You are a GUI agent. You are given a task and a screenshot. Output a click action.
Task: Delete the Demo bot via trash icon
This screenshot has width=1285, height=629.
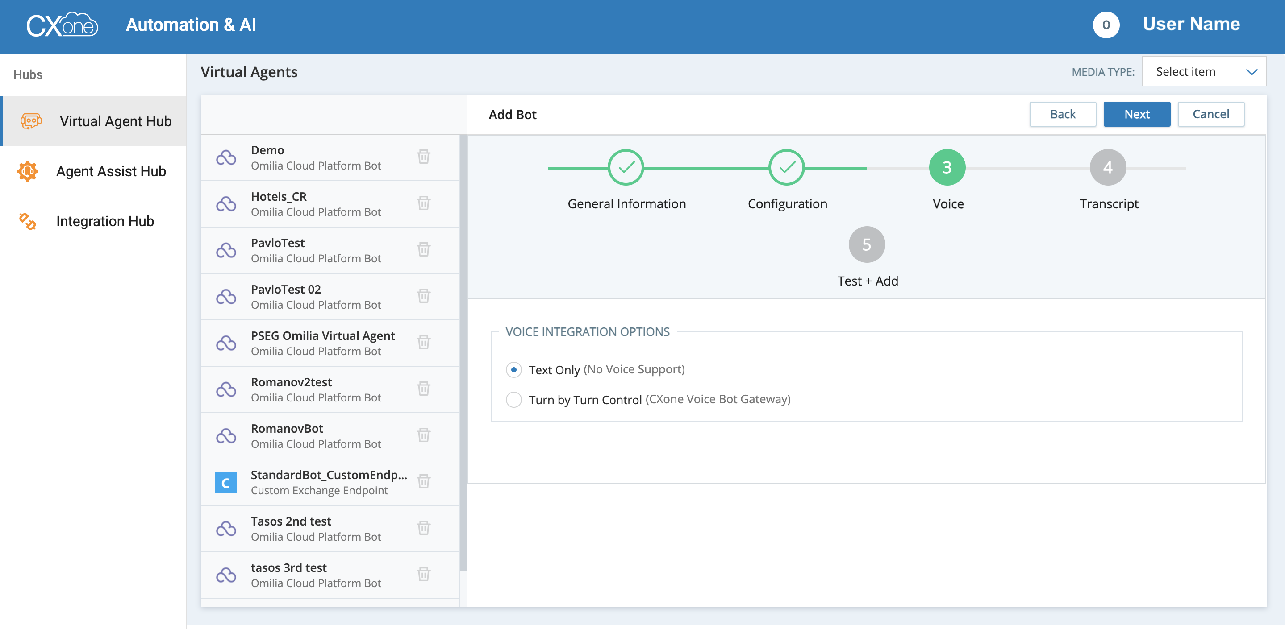click(424, 157)
